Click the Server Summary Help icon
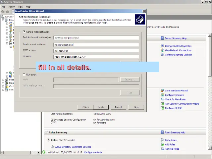Image resolution: width=212 pixels, height=159 pixels. pyautogui.click(x=162, y=38)
